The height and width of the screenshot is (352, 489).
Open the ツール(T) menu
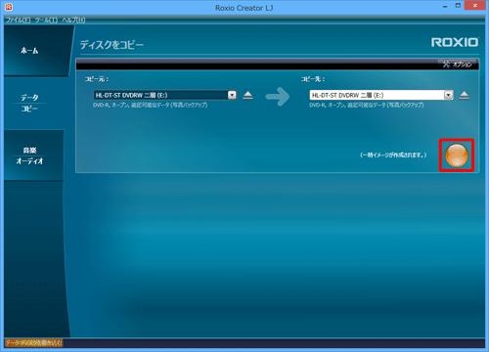[x=46, y=21]
